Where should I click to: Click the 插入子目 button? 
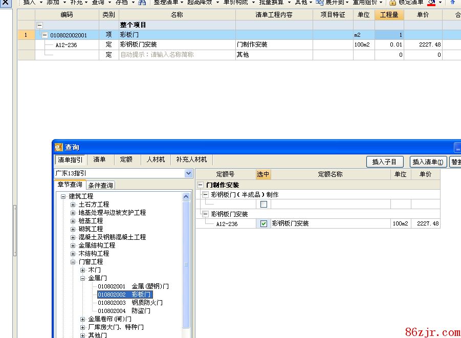click(x=384, y=162)
